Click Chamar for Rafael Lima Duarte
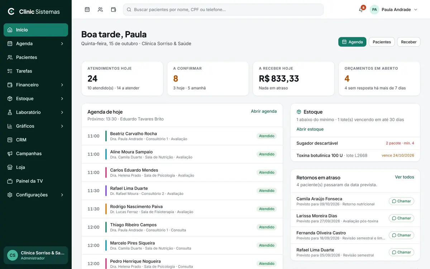The image size is (430, 269). coord(401,252)
